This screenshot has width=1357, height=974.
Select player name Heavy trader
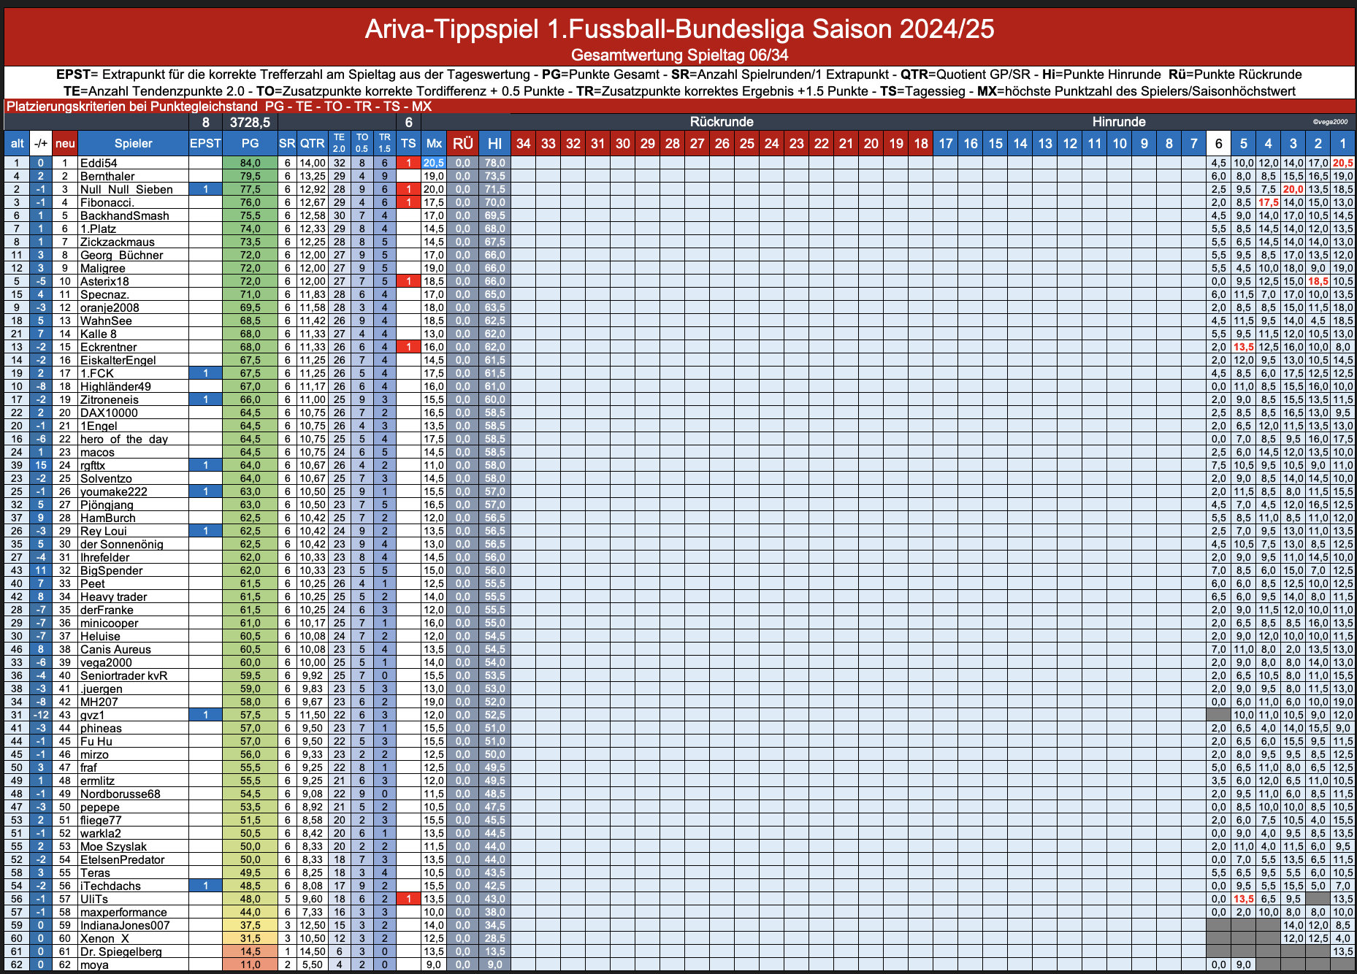[x=113, y=597]
